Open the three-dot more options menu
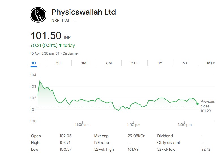219x162 pixels. pyautogui.click(x=75, y=20)
